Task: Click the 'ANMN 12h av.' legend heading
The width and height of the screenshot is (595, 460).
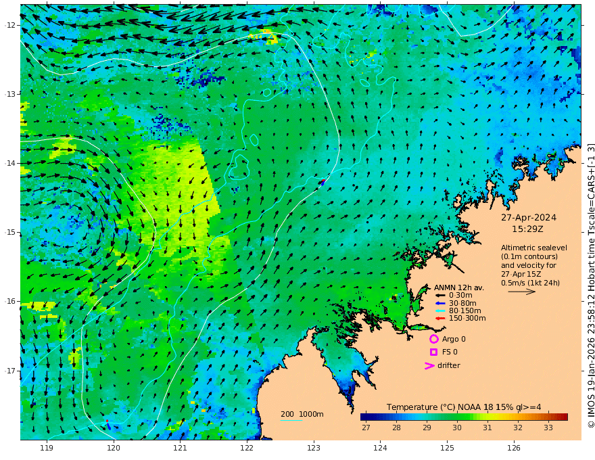Action: coord(459,287)
